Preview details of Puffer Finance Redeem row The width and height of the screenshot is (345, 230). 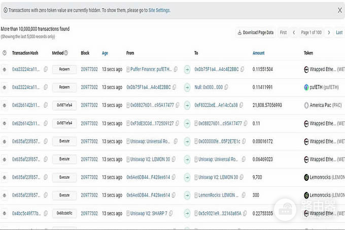(x=5, y=70)
